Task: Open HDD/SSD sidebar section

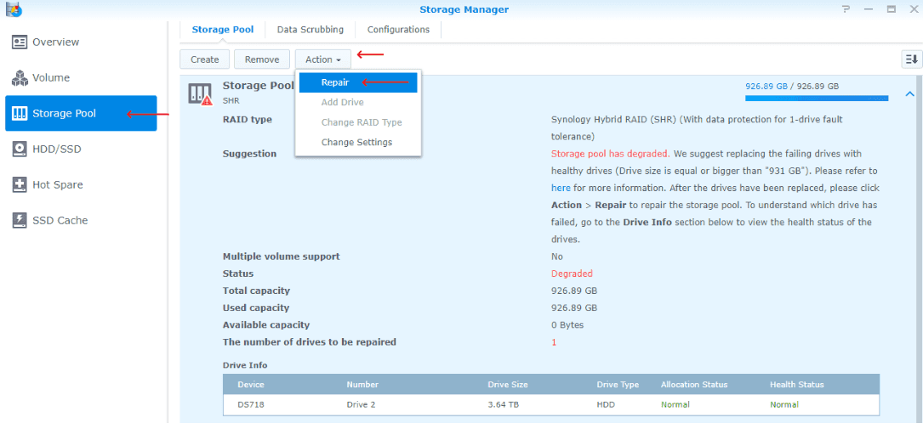Action: [81, 150]
